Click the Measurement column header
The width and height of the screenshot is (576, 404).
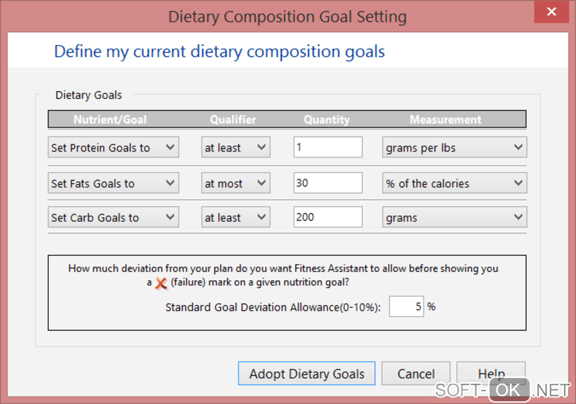click(x=446, y=120)
